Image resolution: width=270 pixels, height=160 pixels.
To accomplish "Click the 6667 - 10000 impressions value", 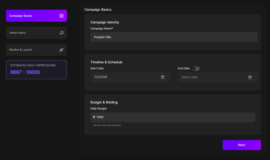I will click(x=25, y=72).
